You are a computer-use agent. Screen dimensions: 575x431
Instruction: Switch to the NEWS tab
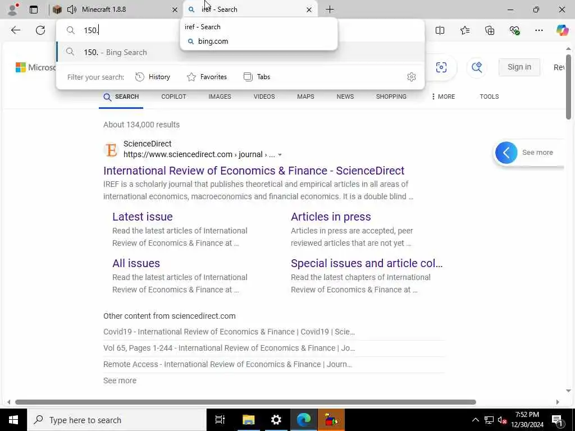(345, 97)
